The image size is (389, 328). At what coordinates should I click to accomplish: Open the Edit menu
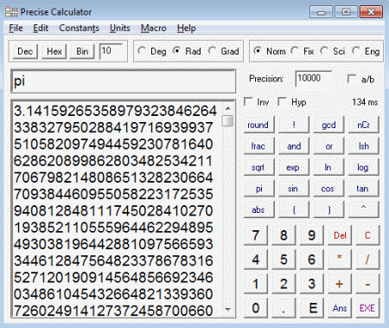(41, 29)
